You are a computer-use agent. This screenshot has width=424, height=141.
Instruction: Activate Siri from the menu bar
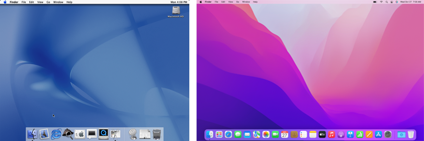(x=397, y=2)
